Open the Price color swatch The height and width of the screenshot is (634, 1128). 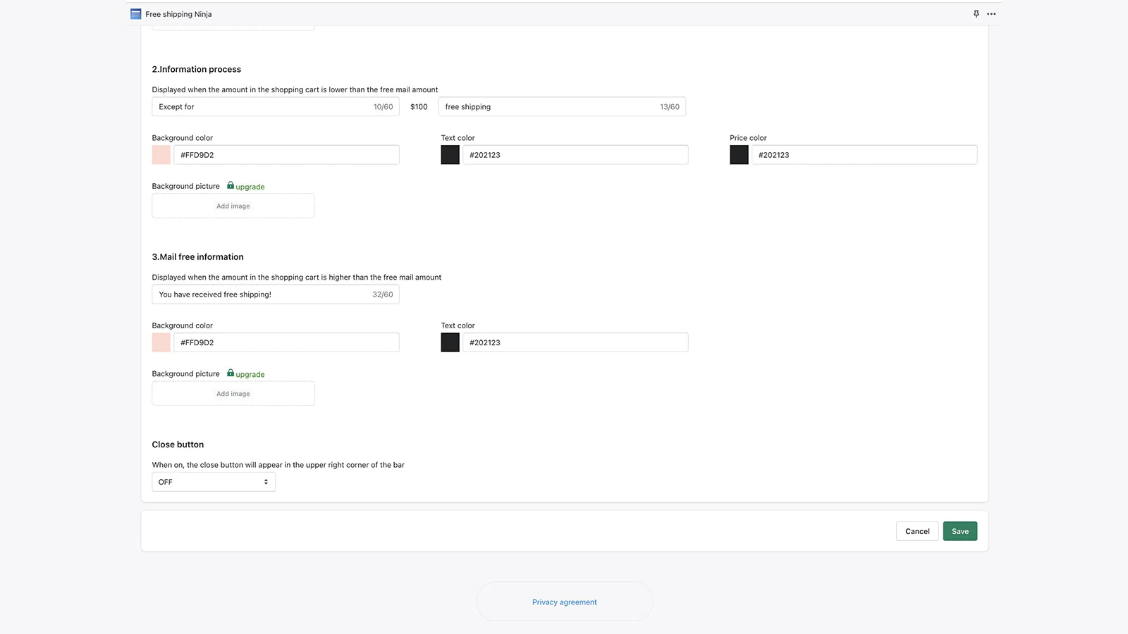[x=739, y=155]
